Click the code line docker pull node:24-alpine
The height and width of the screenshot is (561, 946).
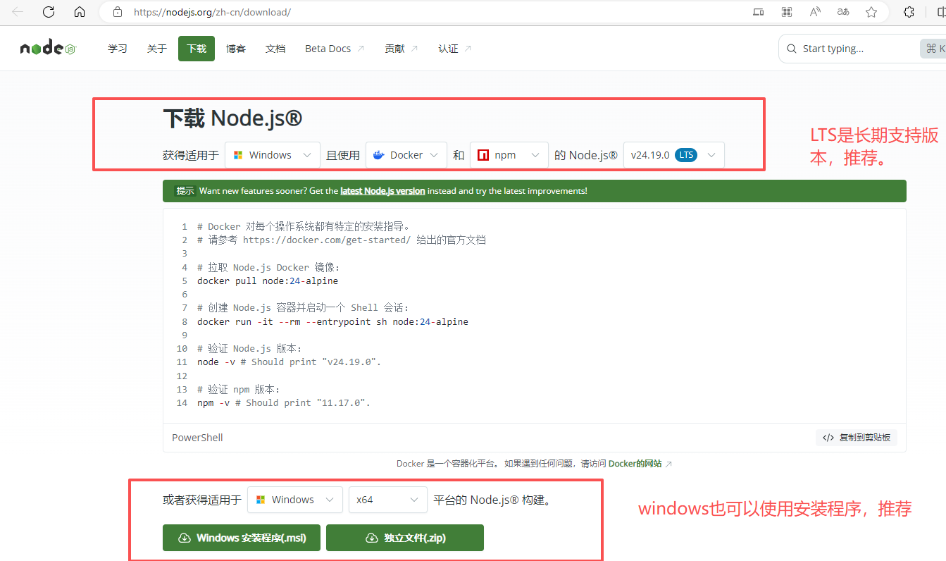[x=268, y=281]
